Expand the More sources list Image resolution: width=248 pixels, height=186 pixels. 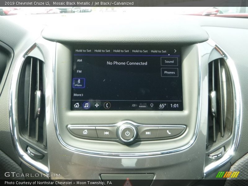(78, 95)
